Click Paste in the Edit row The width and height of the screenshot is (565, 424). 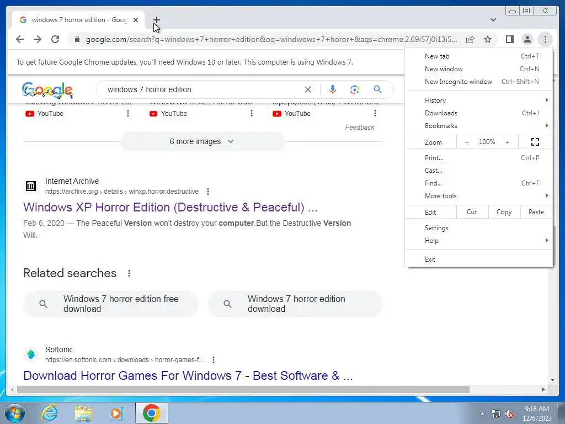tap(536, 212)
